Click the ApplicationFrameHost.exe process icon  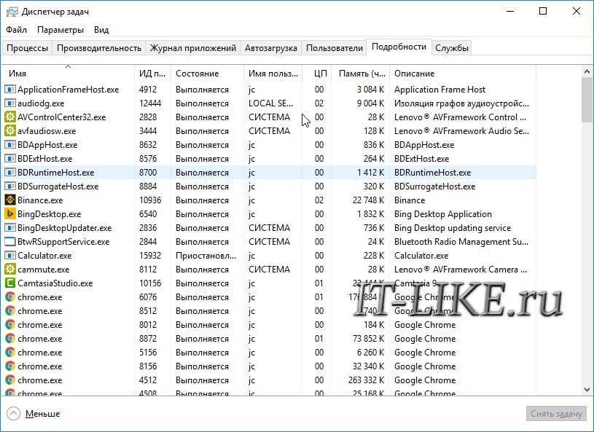point(10,90)
